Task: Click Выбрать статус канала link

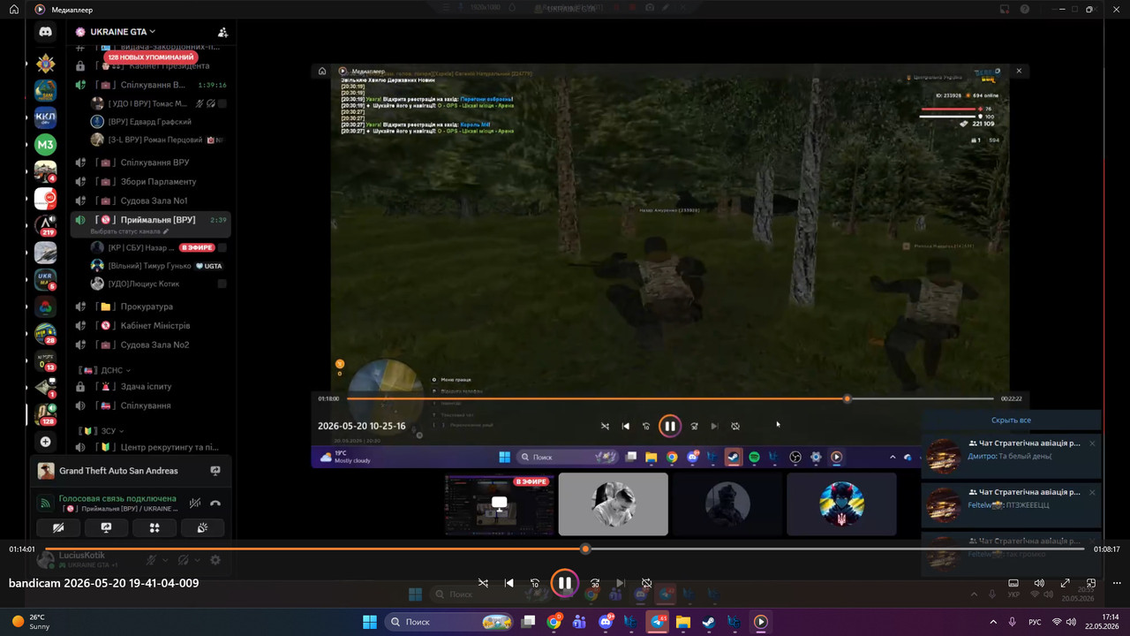Action: (128, 231)
